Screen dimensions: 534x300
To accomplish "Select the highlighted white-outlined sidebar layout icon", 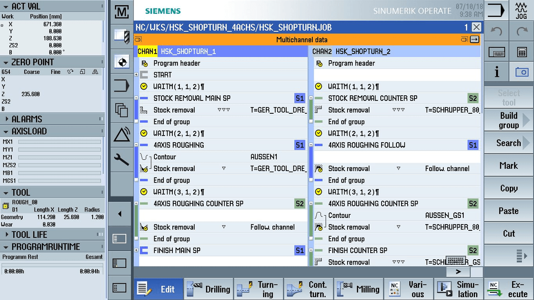I will (120, 238).
